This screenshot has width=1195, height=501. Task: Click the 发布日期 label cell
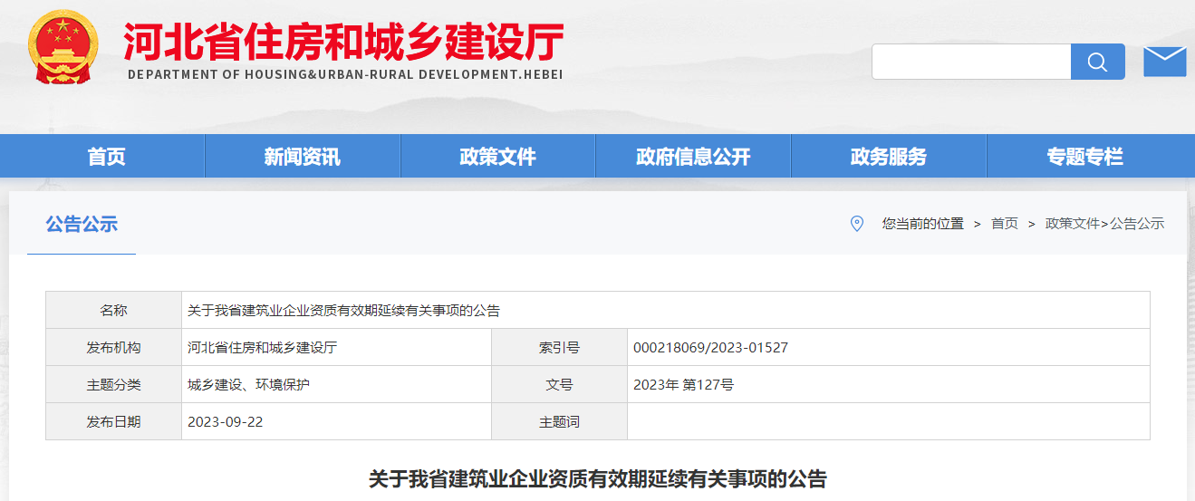point(113,421)
